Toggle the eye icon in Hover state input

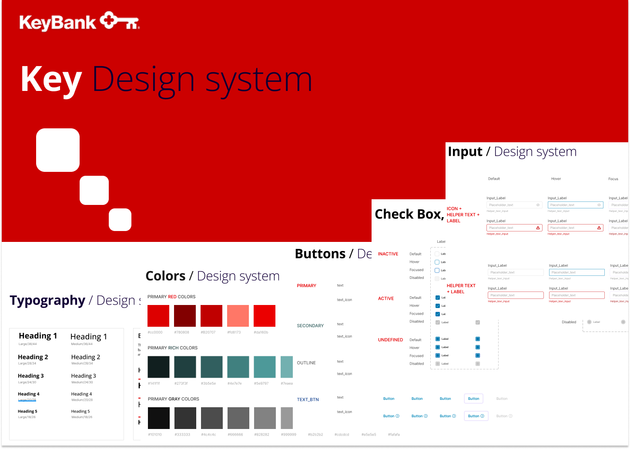click(599, 205)
